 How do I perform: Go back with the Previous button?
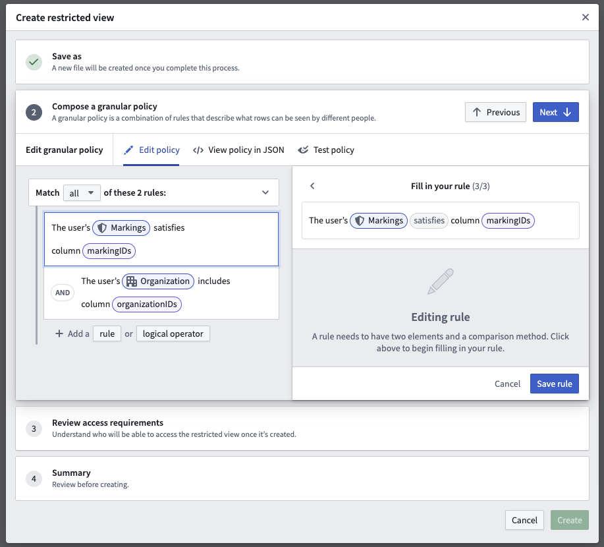[x=495, y=112]
